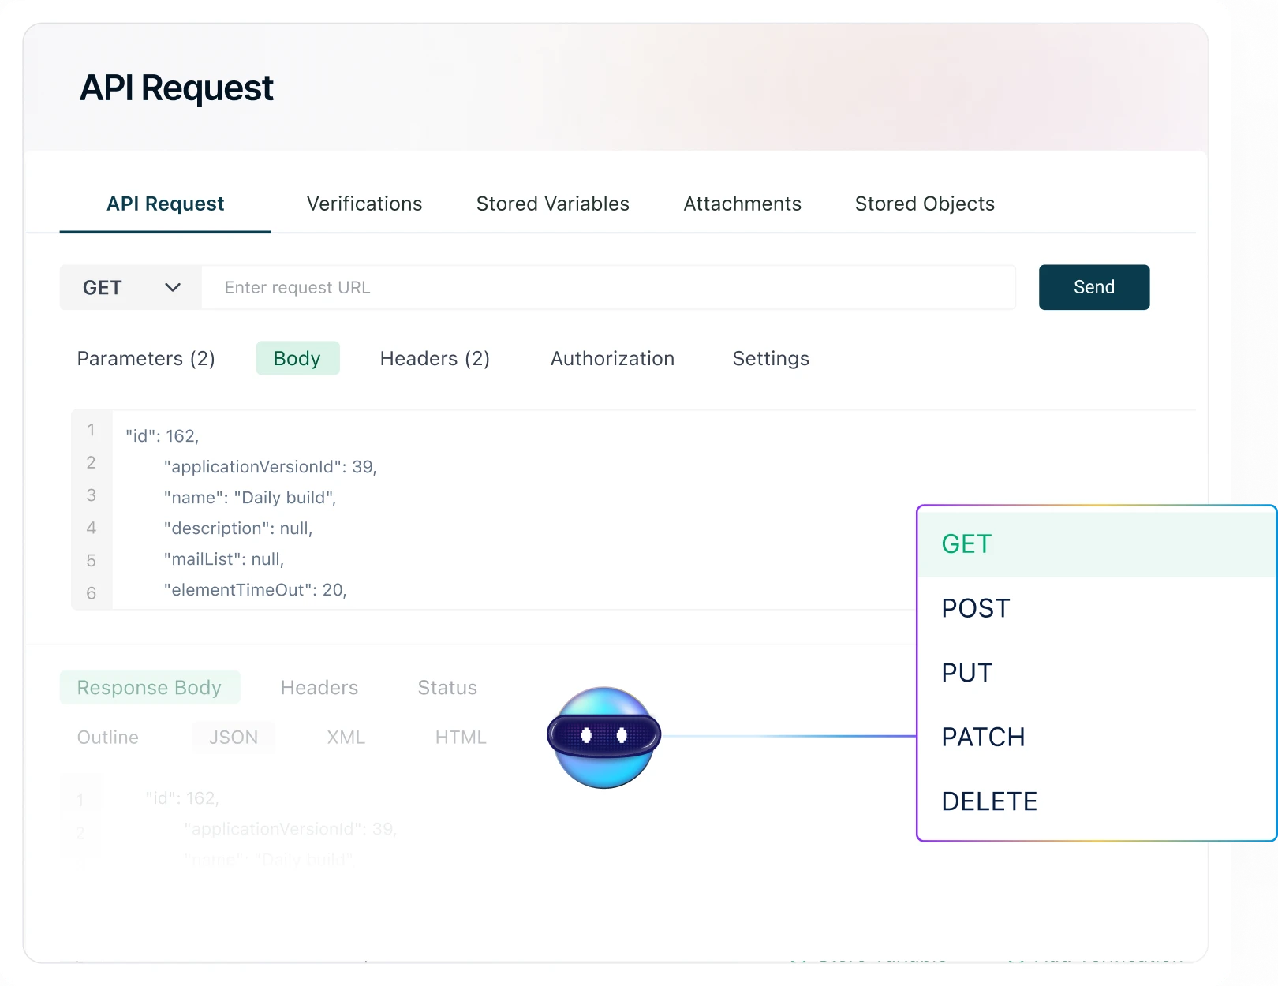The image size is (1278, 986).
Task: Select PUT from the method menu
Action: [966, 672]
